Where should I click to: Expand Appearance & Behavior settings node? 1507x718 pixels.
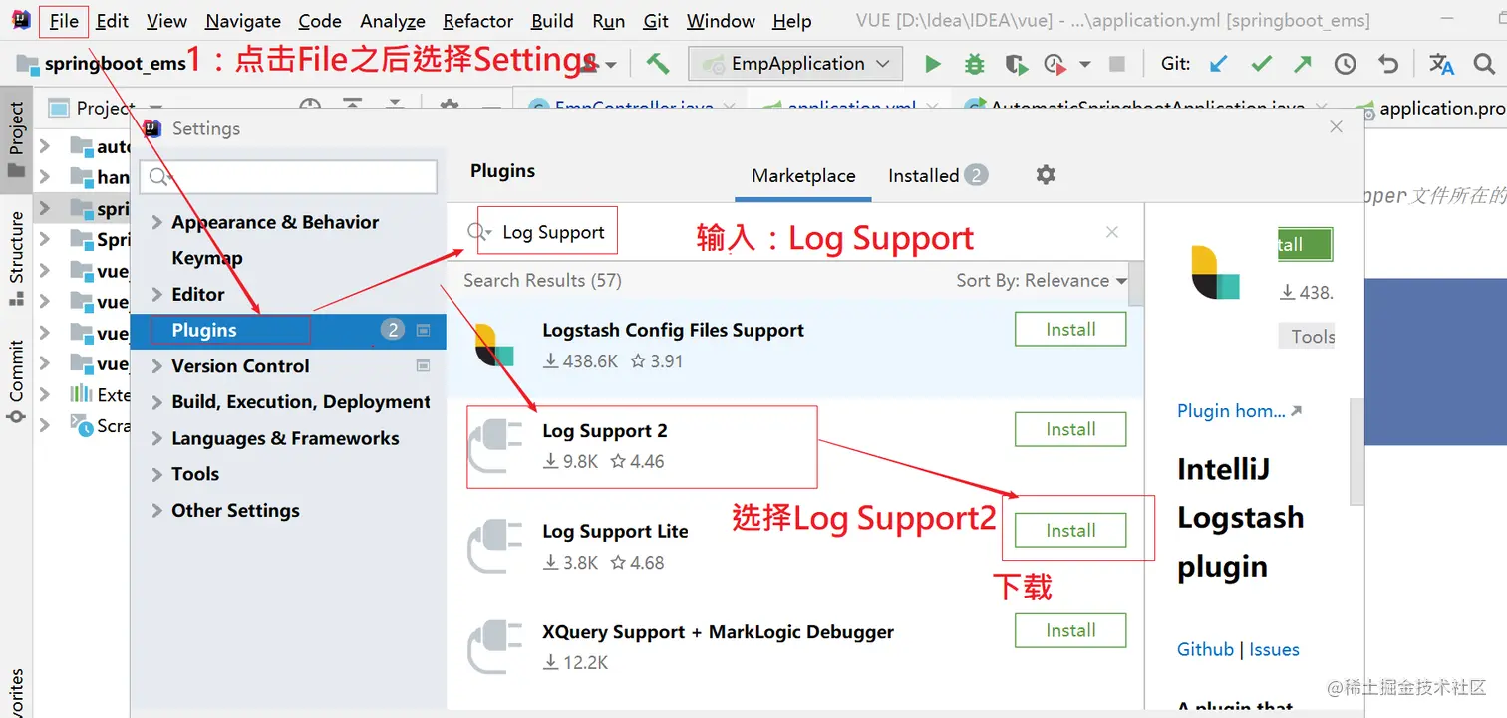click(156, 223)
